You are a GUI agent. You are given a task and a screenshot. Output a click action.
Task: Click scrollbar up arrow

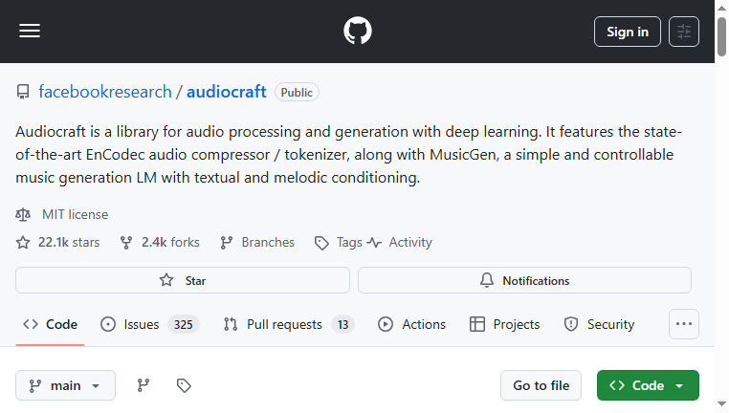(x=721, y=8)
